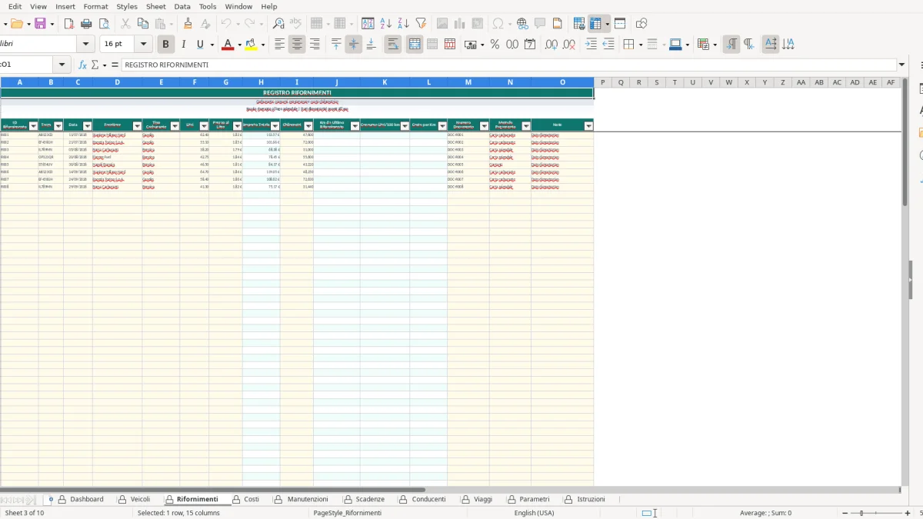Open the Styles menu
The width and height of the screenshot is (923, 519).
pyautogui.click(x=127, y=6)
